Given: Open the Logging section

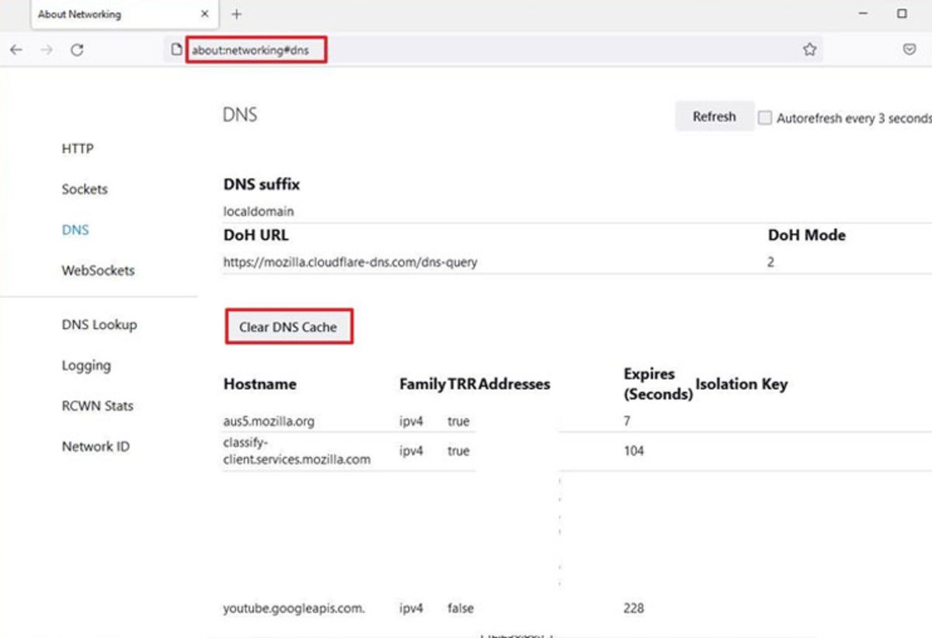Looking at the screenshot, I should (86, 366).
